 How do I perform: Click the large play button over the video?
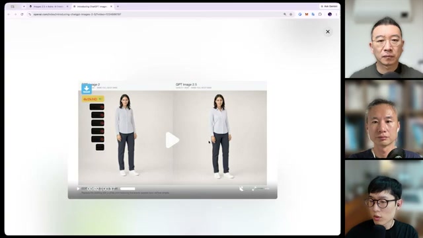(172, 140)
